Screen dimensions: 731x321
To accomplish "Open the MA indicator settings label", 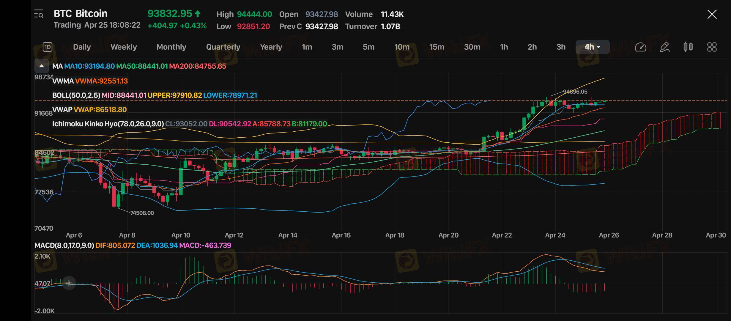I will point(57,66).
